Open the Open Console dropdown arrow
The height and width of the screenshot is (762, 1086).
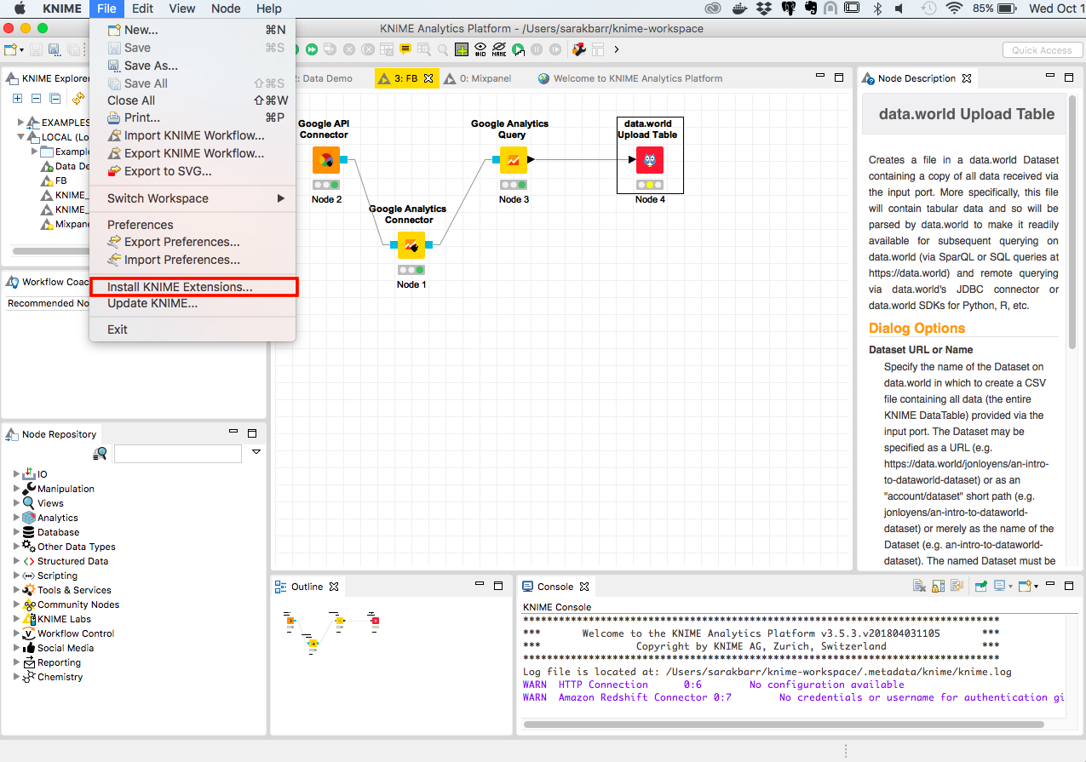coord(1036,587)
